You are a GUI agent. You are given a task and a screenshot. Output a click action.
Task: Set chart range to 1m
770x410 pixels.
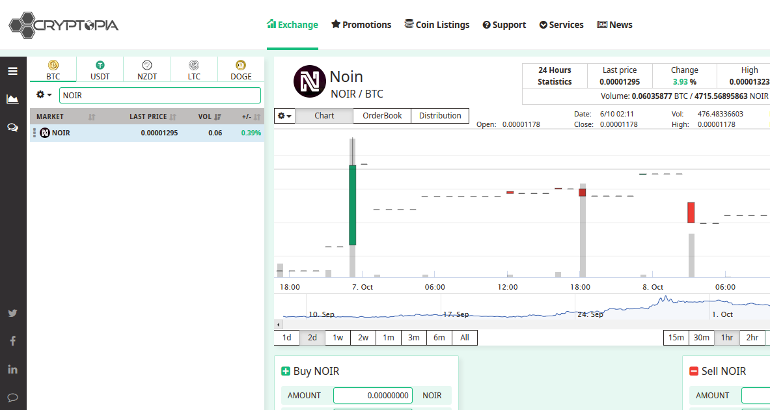pyautogui.click(x=389, y=337)
